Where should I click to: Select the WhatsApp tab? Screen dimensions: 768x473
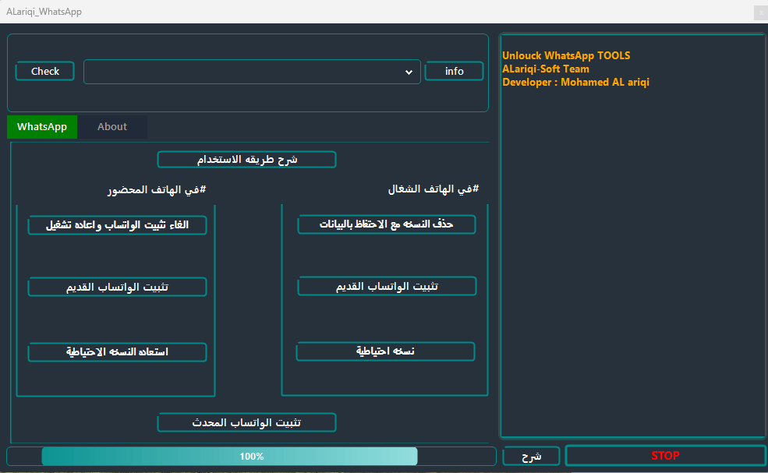42,126
